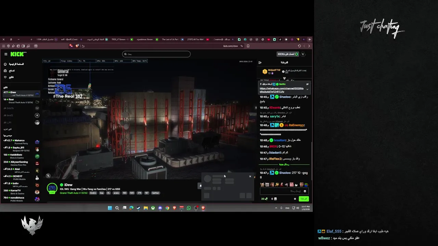The height and width of the screenshot is (246, 438).
Task: Open the emoji picker in chat input
Action: coord(305,191)
